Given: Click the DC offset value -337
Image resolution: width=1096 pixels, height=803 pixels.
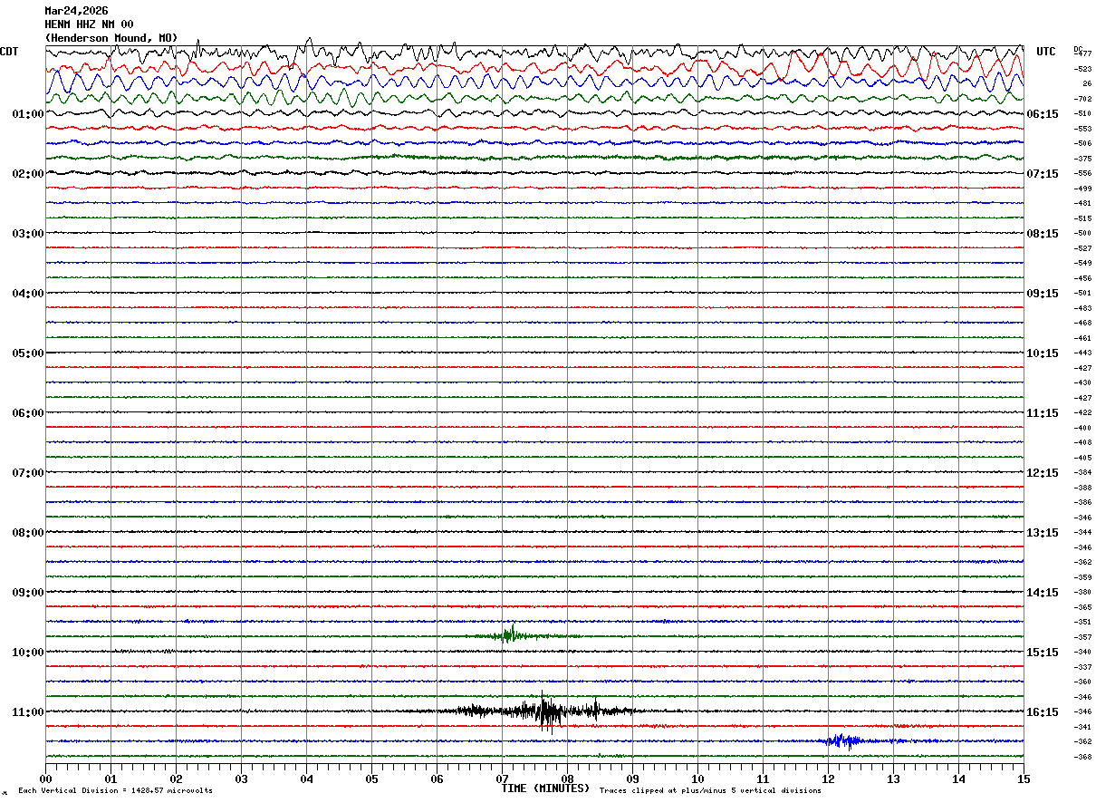Looking at the screenshot, I should 1082,667.
